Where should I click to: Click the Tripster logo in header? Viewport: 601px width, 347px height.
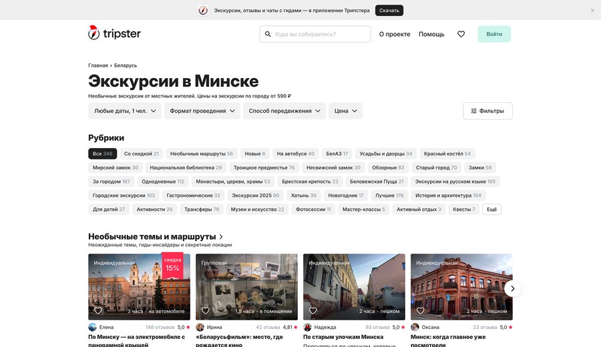coord(114,33)
